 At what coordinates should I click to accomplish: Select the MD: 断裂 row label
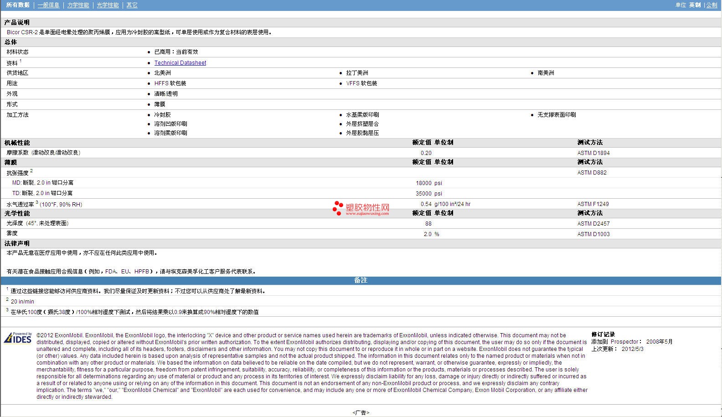pos(42,183)
